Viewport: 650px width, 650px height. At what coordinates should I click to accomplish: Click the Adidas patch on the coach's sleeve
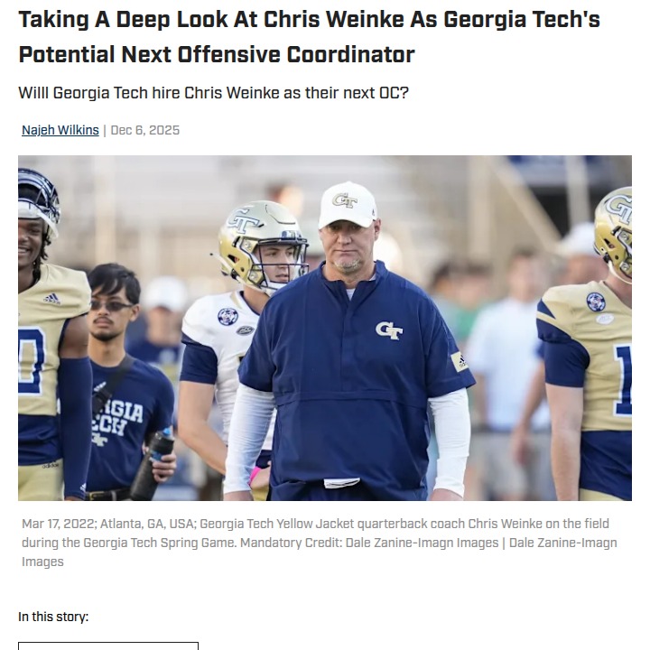460,361
